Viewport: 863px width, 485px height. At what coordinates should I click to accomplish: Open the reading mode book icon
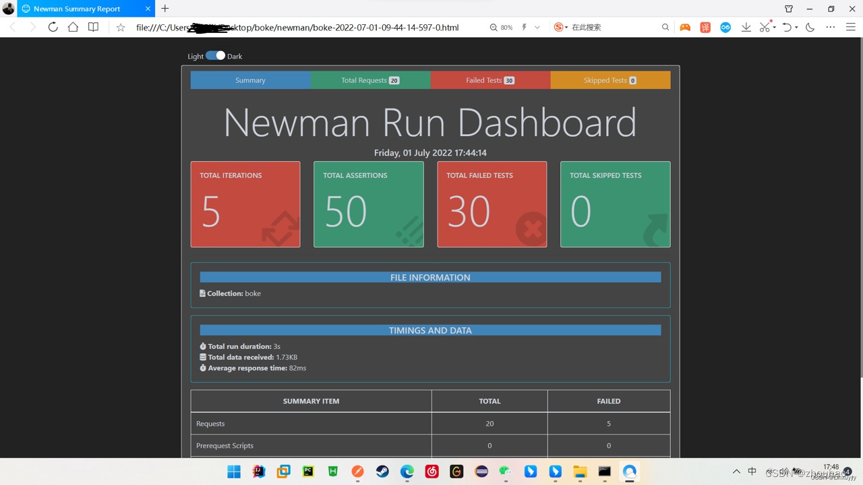[93, 27]
